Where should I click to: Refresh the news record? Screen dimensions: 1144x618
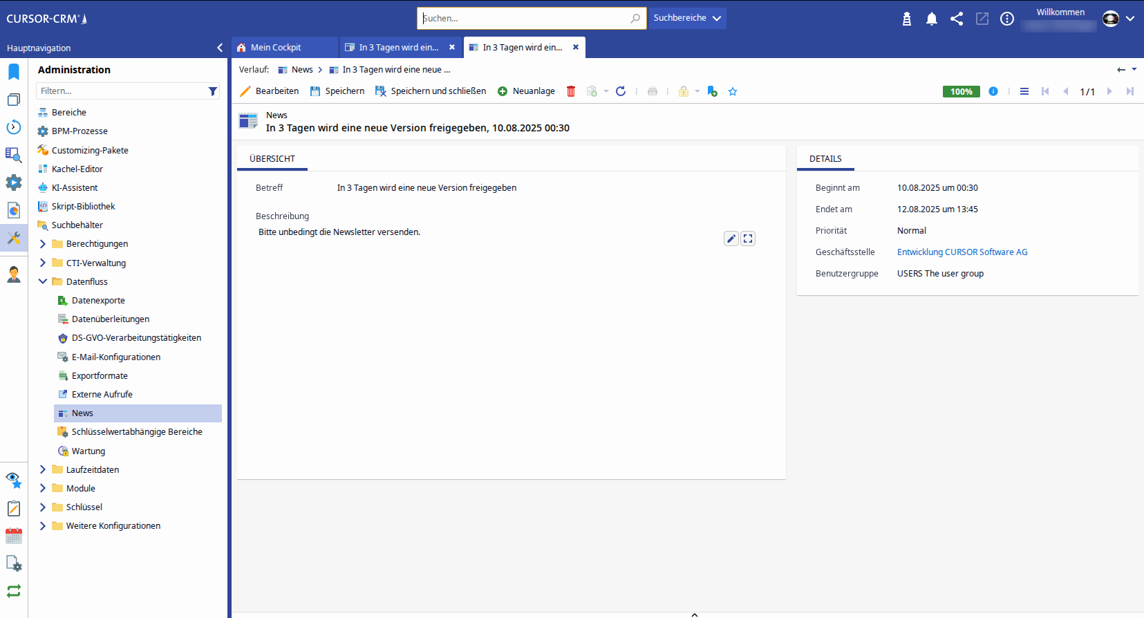(621, 91)
